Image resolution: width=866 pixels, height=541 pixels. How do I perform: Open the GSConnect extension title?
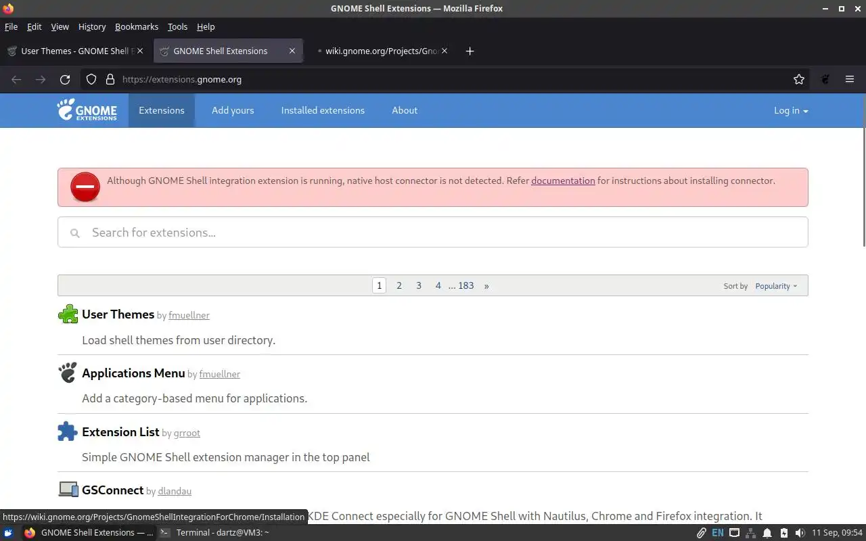click(x=112, y=490)
